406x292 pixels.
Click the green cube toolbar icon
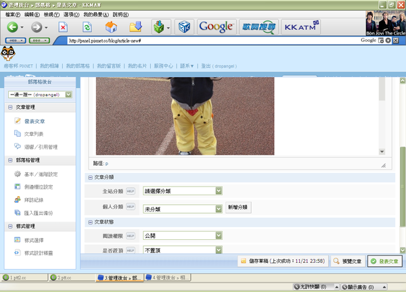coord(159,27)
